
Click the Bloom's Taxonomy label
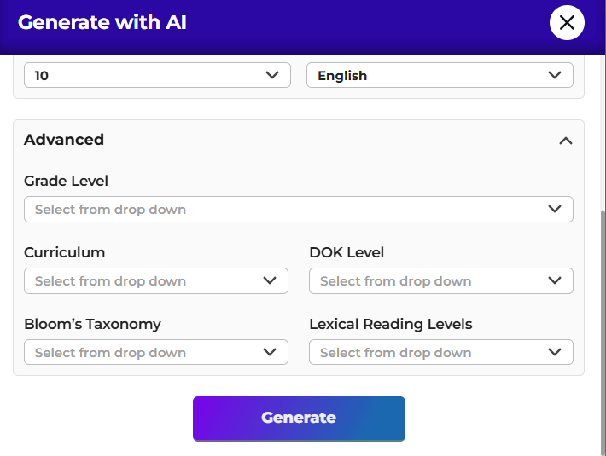point(92,325)
